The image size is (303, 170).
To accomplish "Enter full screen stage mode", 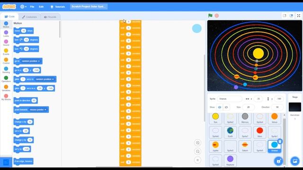I will 299,16.
